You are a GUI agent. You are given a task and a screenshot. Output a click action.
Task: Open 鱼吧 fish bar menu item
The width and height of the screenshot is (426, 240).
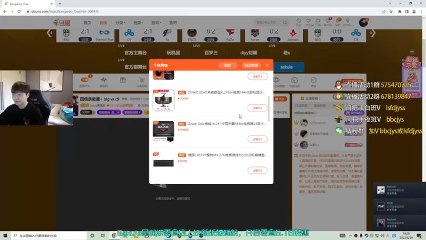pyautogui.click(x=173, y=22)
